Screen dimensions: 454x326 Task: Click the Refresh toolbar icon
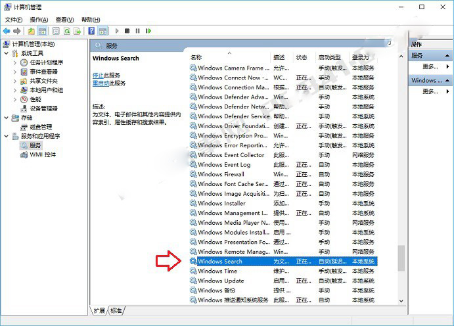[67, 31]
